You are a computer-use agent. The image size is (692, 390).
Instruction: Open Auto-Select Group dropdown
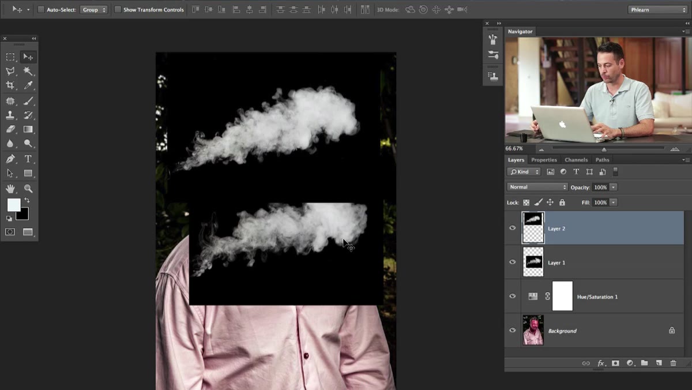click(94, 10)
